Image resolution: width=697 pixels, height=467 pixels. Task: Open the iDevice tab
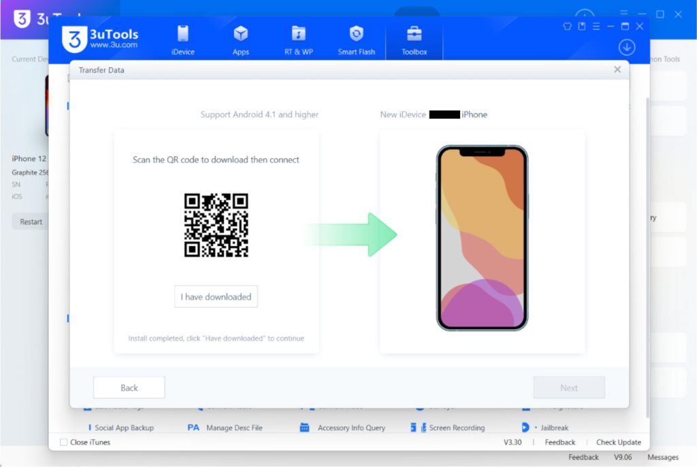pos(182,40)
